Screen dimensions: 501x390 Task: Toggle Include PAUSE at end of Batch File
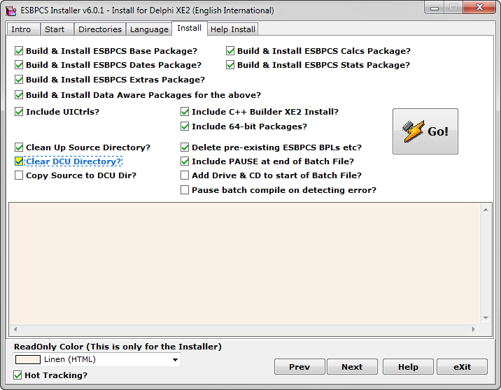tap(185, 161)
